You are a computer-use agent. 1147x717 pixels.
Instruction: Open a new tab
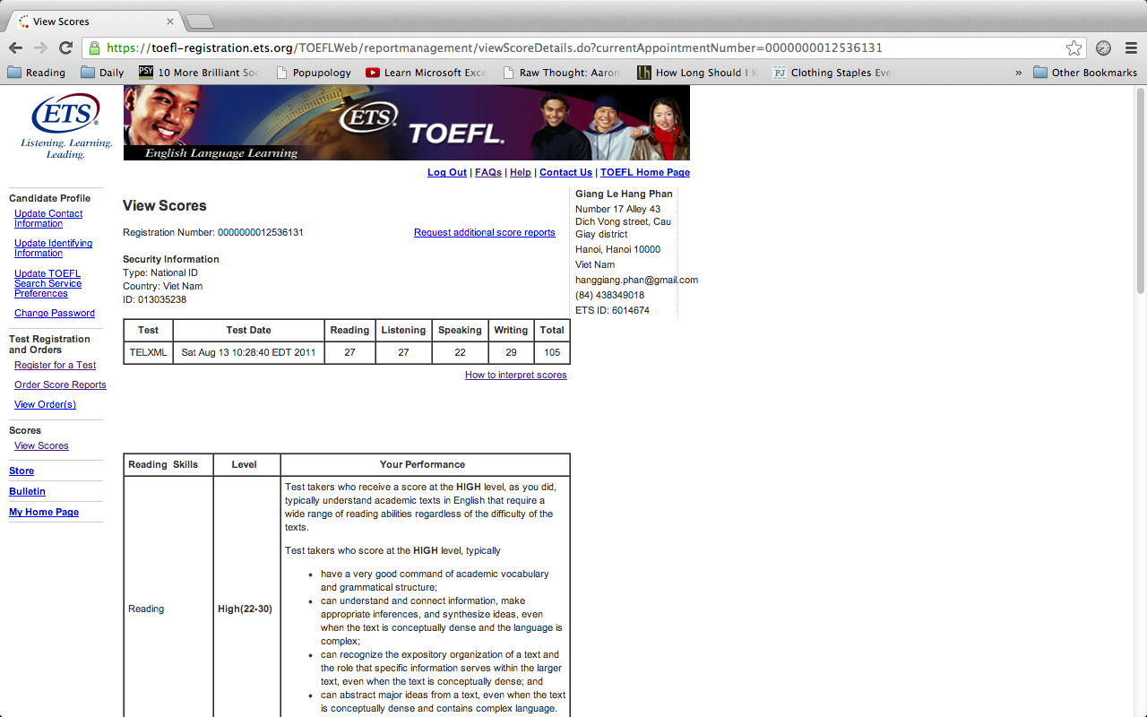coord(199,22)
